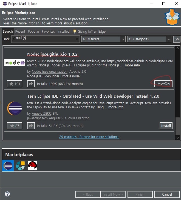Favorite Tern Eclipse IDE with the 87 star button

[x=15, y=126]
